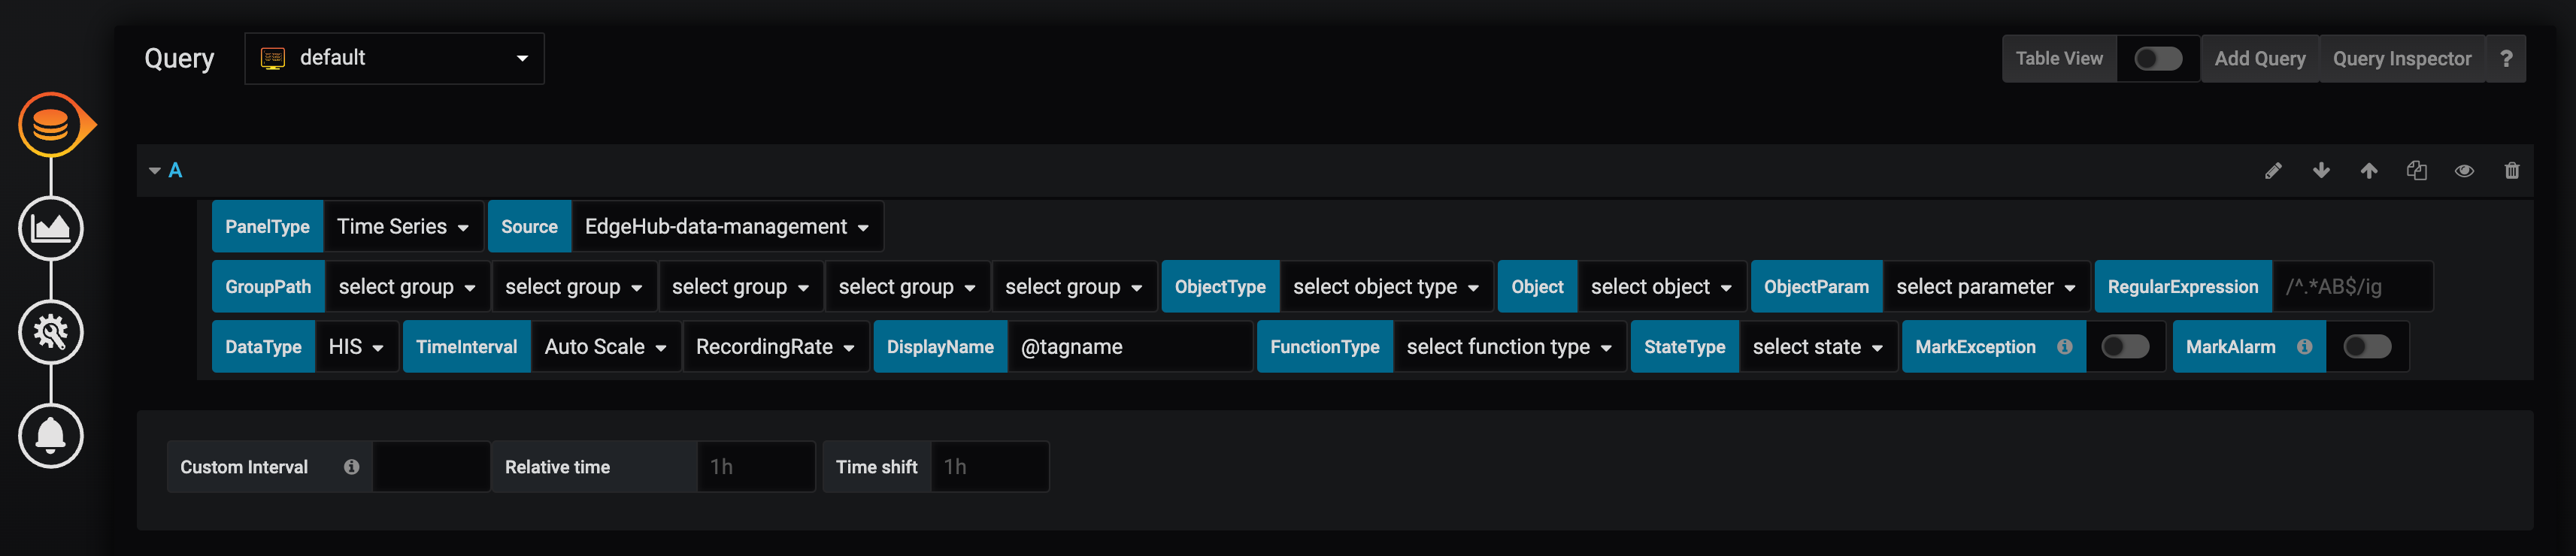Screen dimensions: 2576x556
Task: Hide query A using the eye icon
Action: 2464,171
